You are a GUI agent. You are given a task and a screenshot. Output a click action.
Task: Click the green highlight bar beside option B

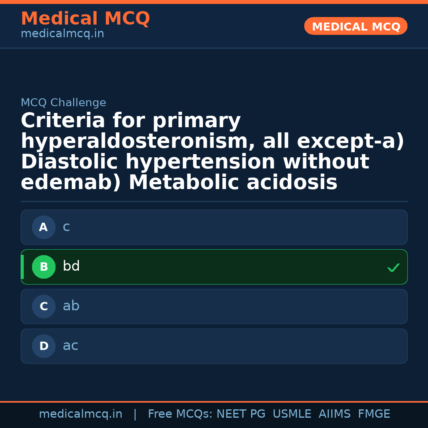coord(22,267)
